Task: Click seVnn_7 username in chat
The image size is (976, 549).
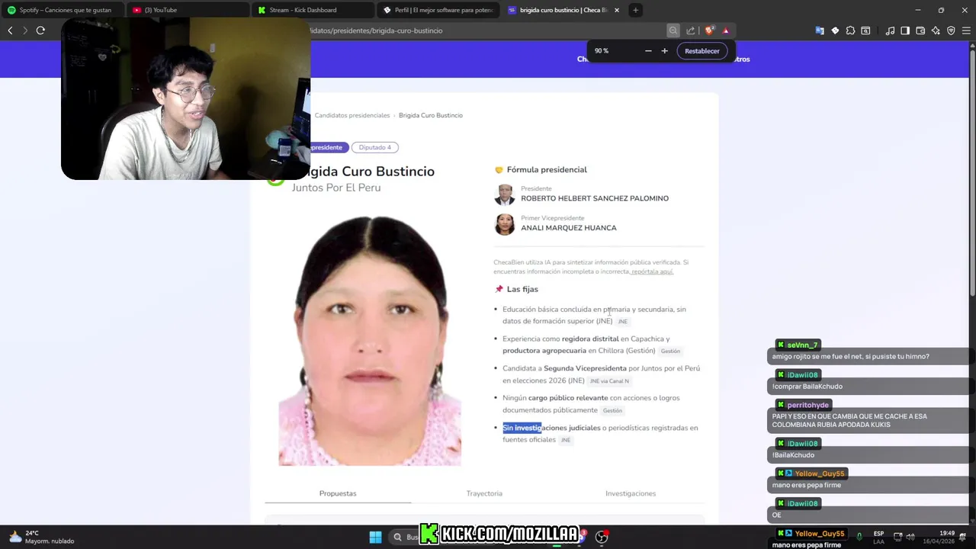Action: 802,345
